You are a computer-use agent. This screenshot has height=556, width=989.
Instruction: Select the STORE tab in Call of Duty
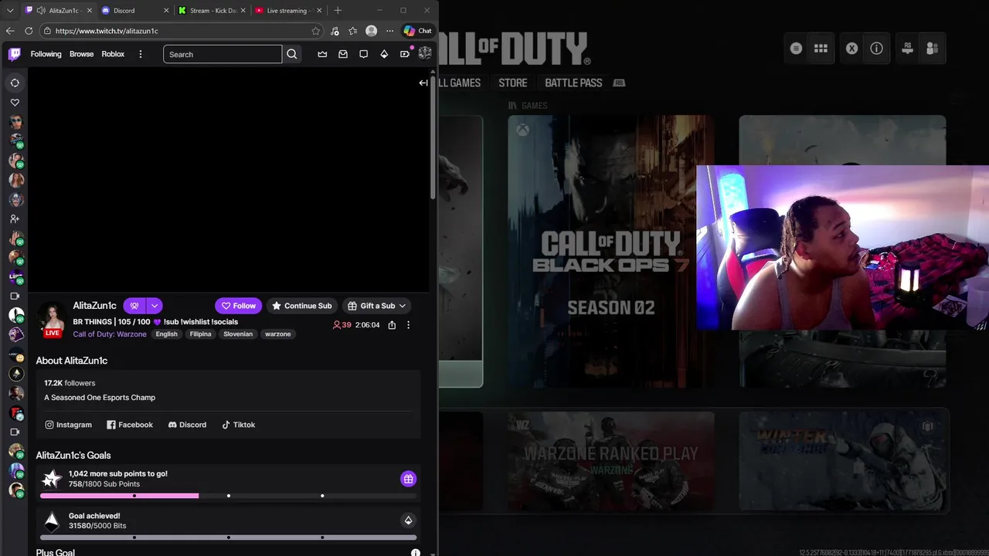pos(513,83)
